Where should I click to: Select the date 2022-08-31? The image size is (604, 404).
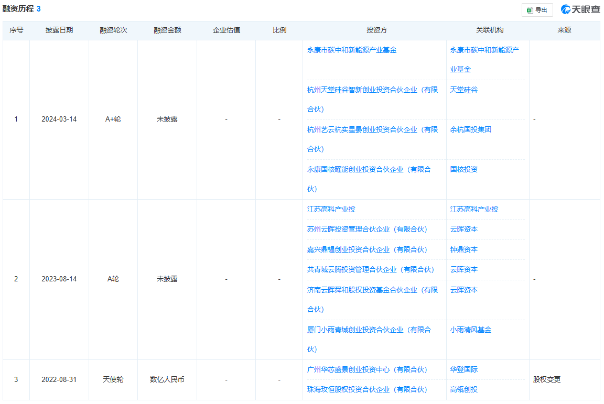pyautogui.click(x=59, y=380)
